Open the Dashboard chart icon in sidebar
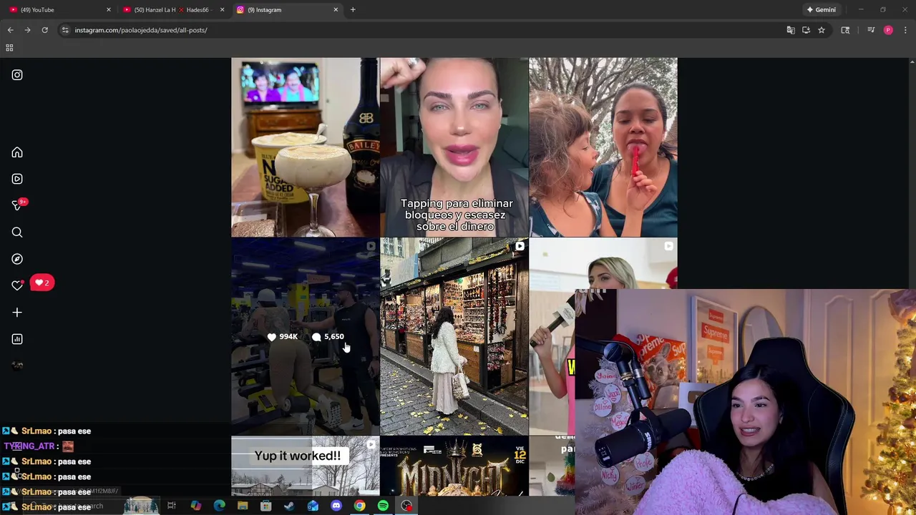 [17, 339]
